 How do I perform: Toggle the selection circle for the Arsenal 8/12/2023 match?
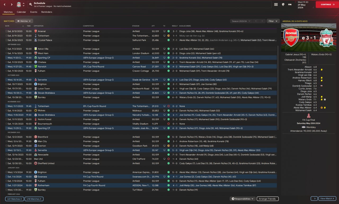tap(6, 31)
